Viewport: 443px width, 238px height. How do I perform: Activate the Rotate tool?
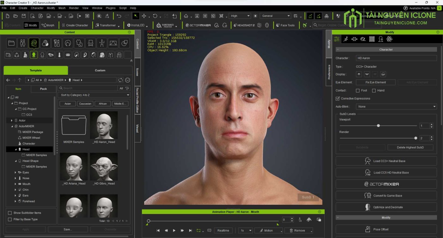click(x=155, y=16)
